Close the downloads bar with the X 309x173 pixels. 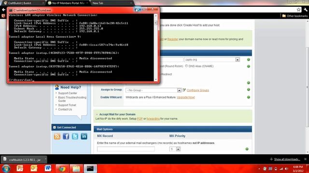[305, 159]
